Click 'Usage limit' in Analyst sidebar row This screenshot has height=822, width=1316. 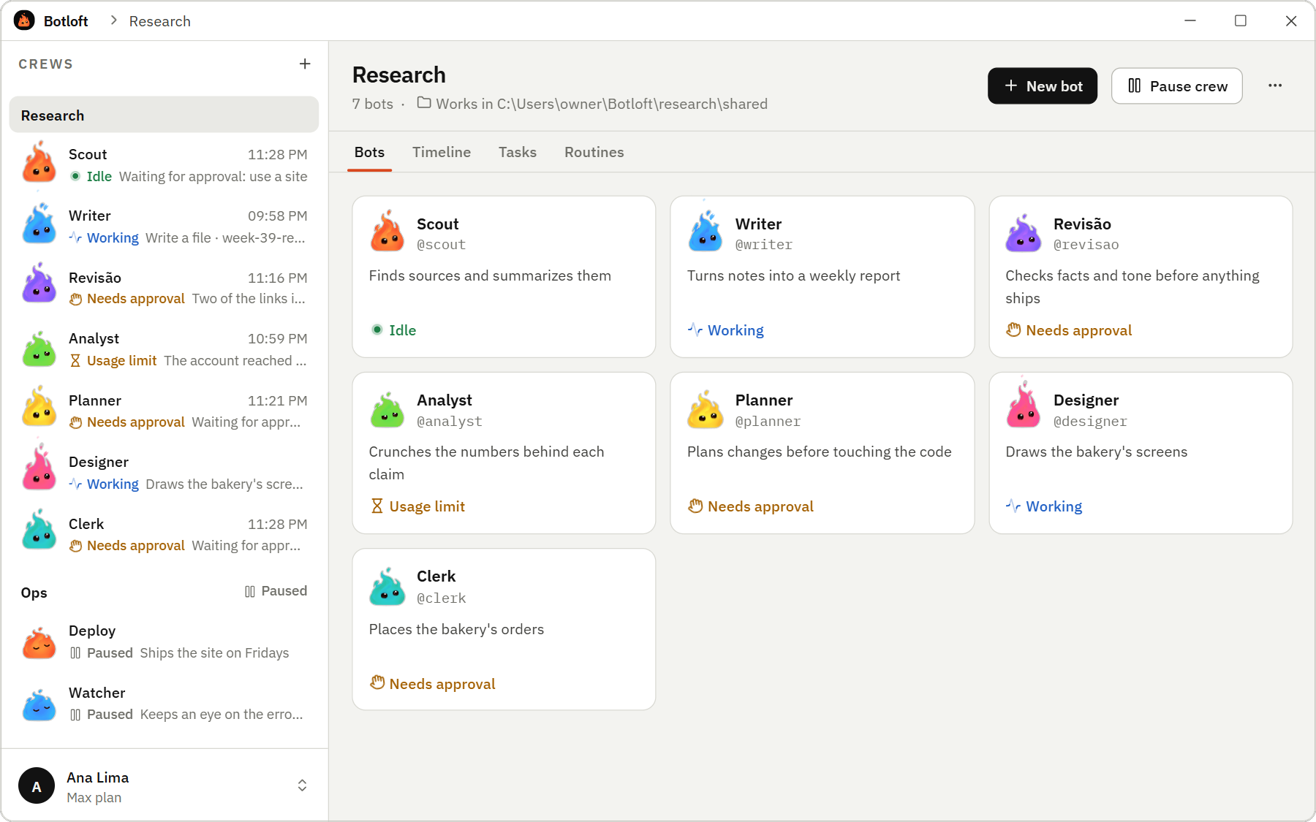tap(122, 360)
